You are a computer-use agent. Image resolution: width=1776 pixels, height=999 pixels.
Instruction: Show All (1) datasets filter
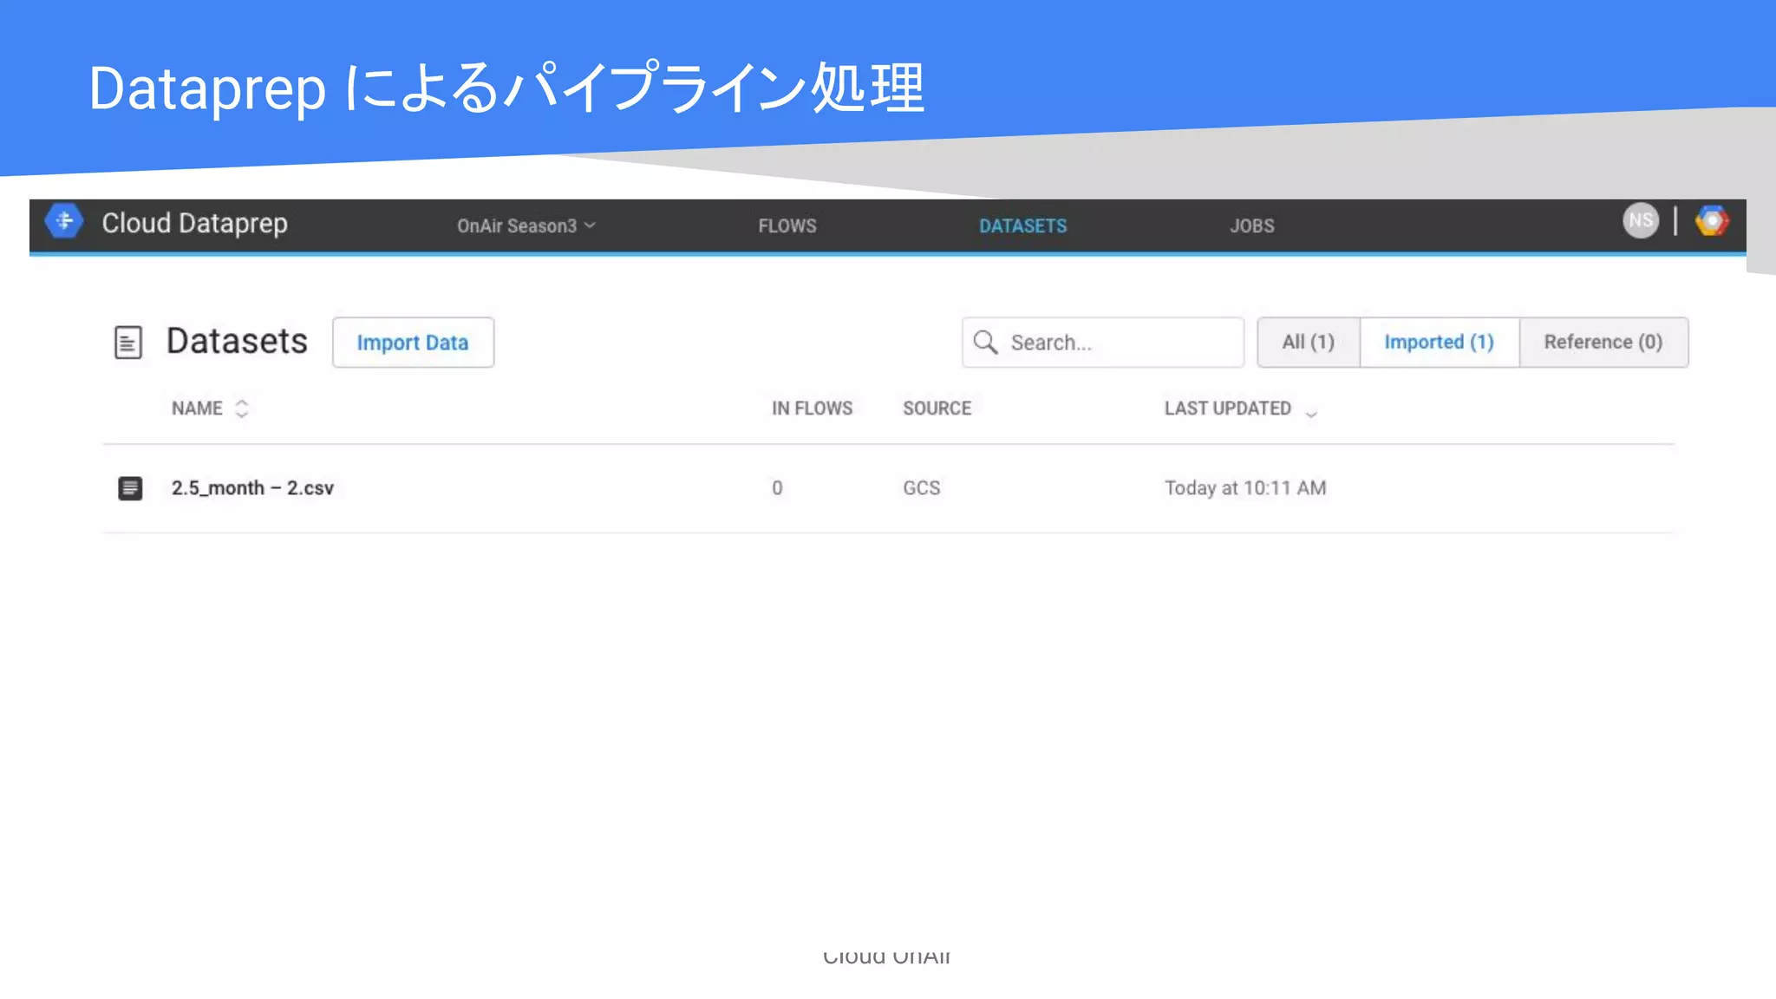click(1309, 343)
